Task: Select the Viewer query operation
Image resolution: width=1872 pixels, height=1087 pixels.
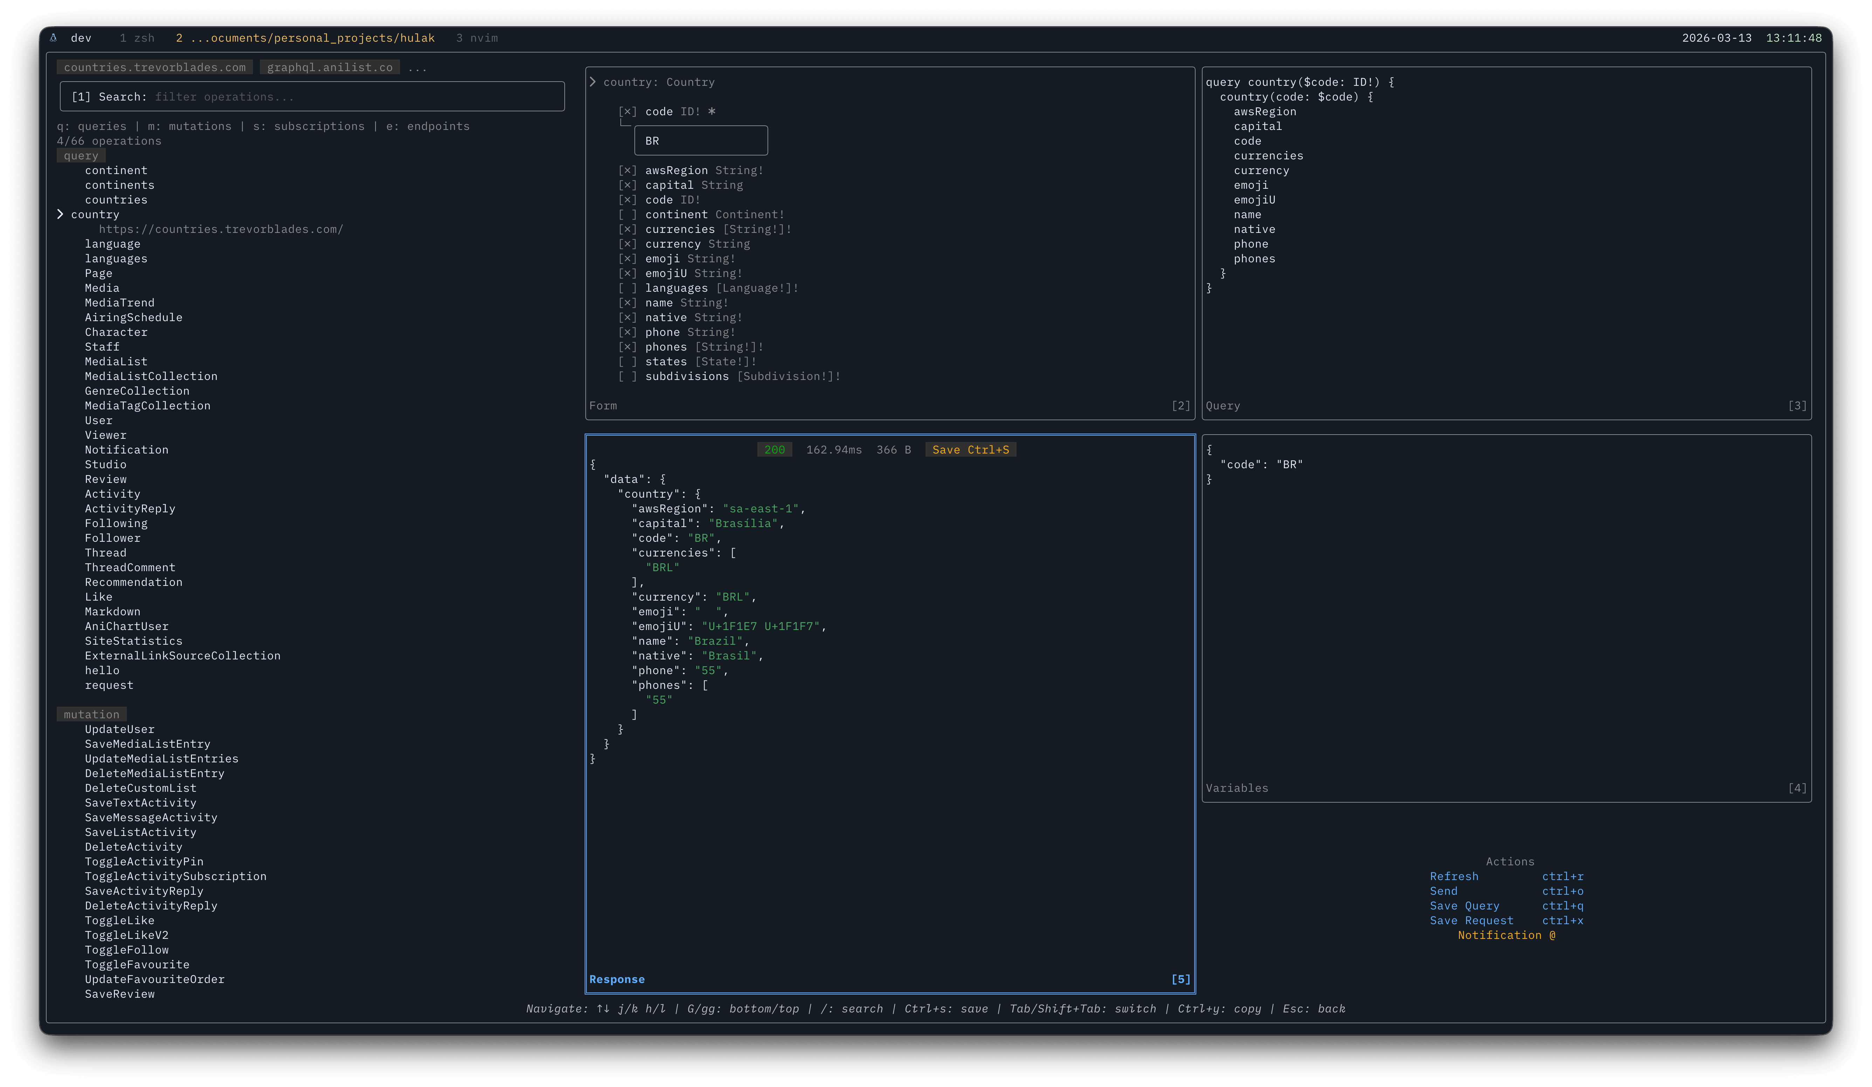Action: (x=105, y=435)
